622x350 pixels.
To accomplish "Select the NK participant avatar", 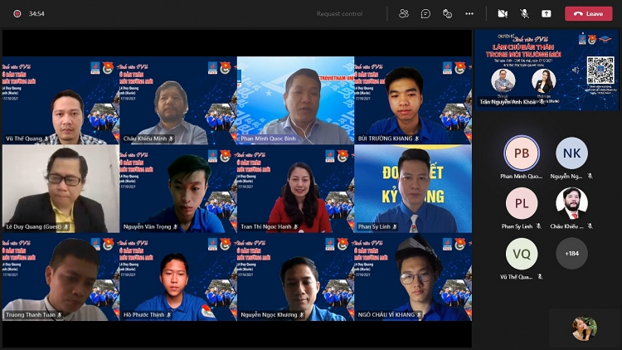I will click(x=571, y=153).
